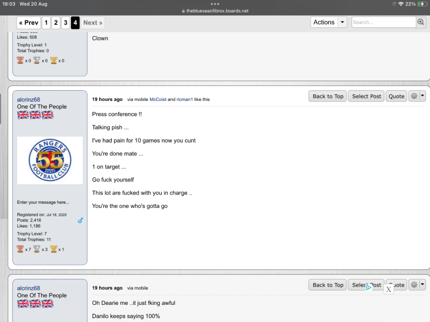Image resolution: width=430 pixels, height=322 pixels.
Task: Expand the Actions dropdown arrow
Action: click(342, 22)
